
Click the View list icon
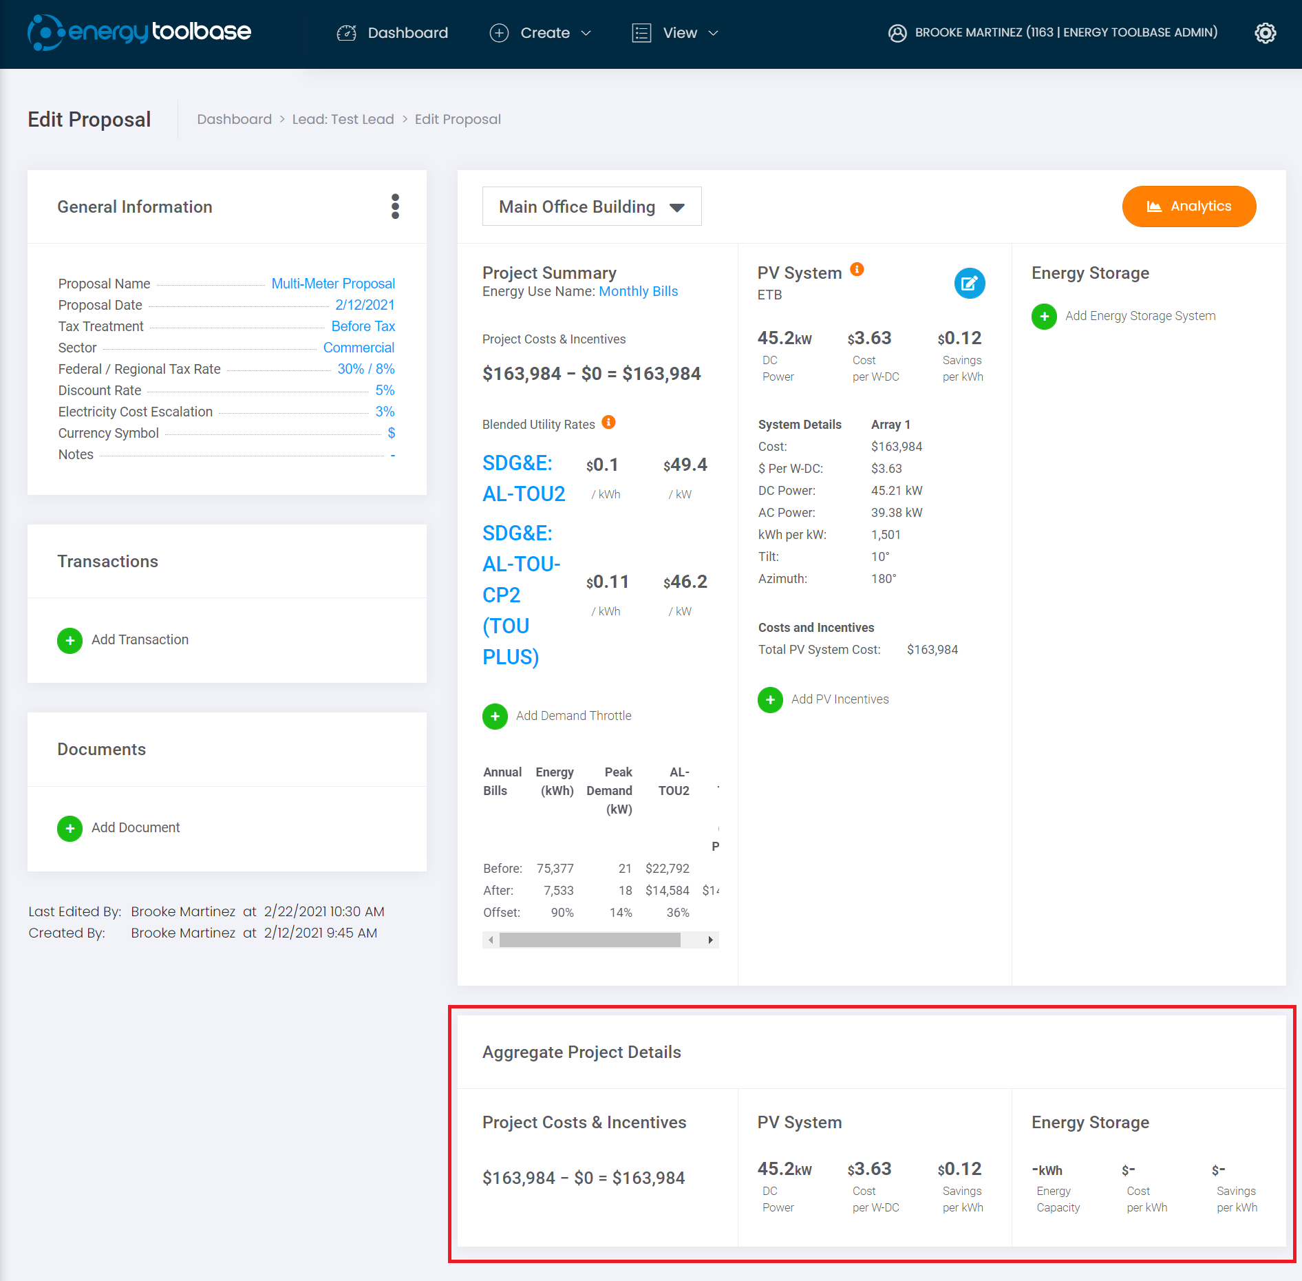(641, 33)
